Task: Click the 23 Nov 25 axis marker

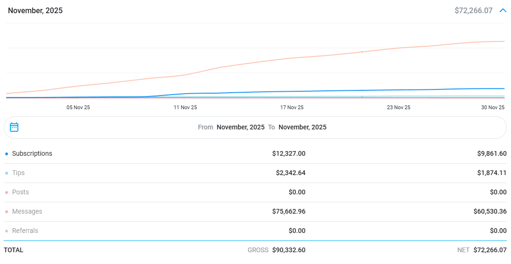Action: pyautogui.click(x=399, y=107)
